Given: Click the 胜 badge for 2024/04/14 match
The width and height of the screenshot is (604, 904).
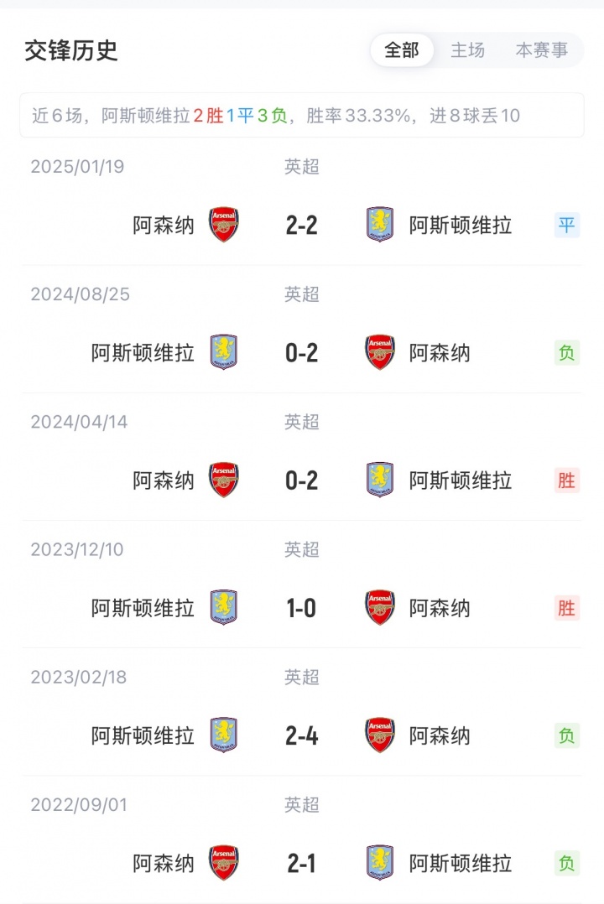Looking at the screenshot, I should tap(567, 481).
